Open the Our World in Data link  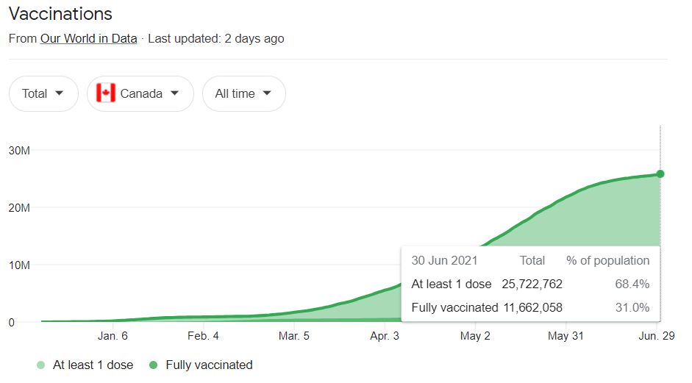click(x=89, y=38)
